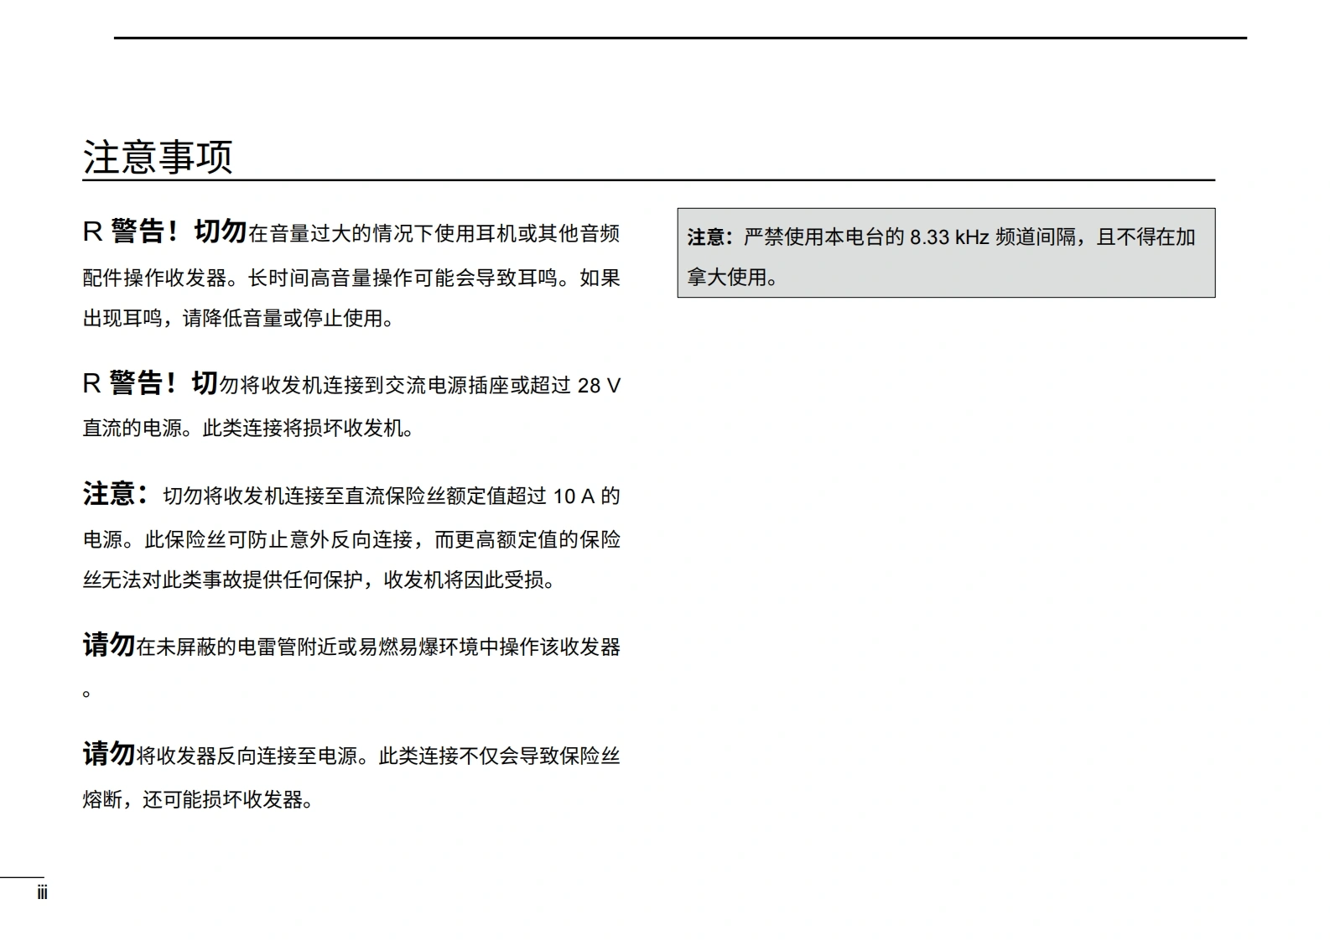Click the line 出现耳鸣，请降低音量或停止使用
The width and height of the screenshot is (1330, 941).
(x=238, y=319)
